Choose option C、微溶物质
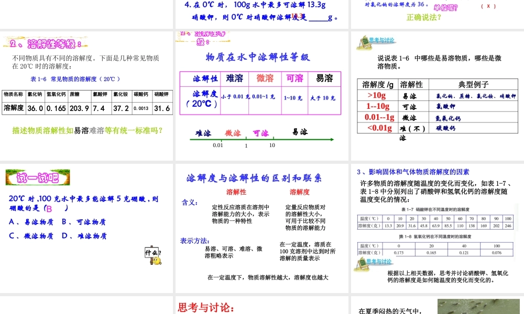Screen dimensions: 524x314 coord(31,236)
